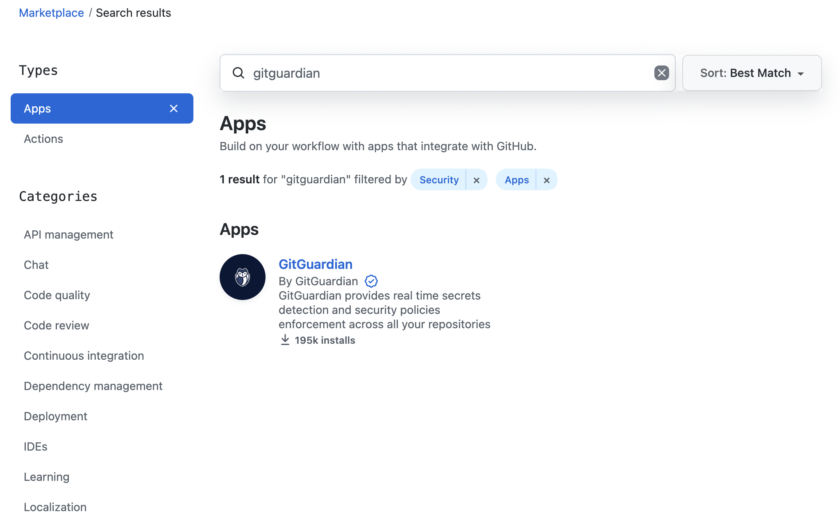Click the "195k installs" text
The image size is (840, 523).
click(x=325, y=340)
